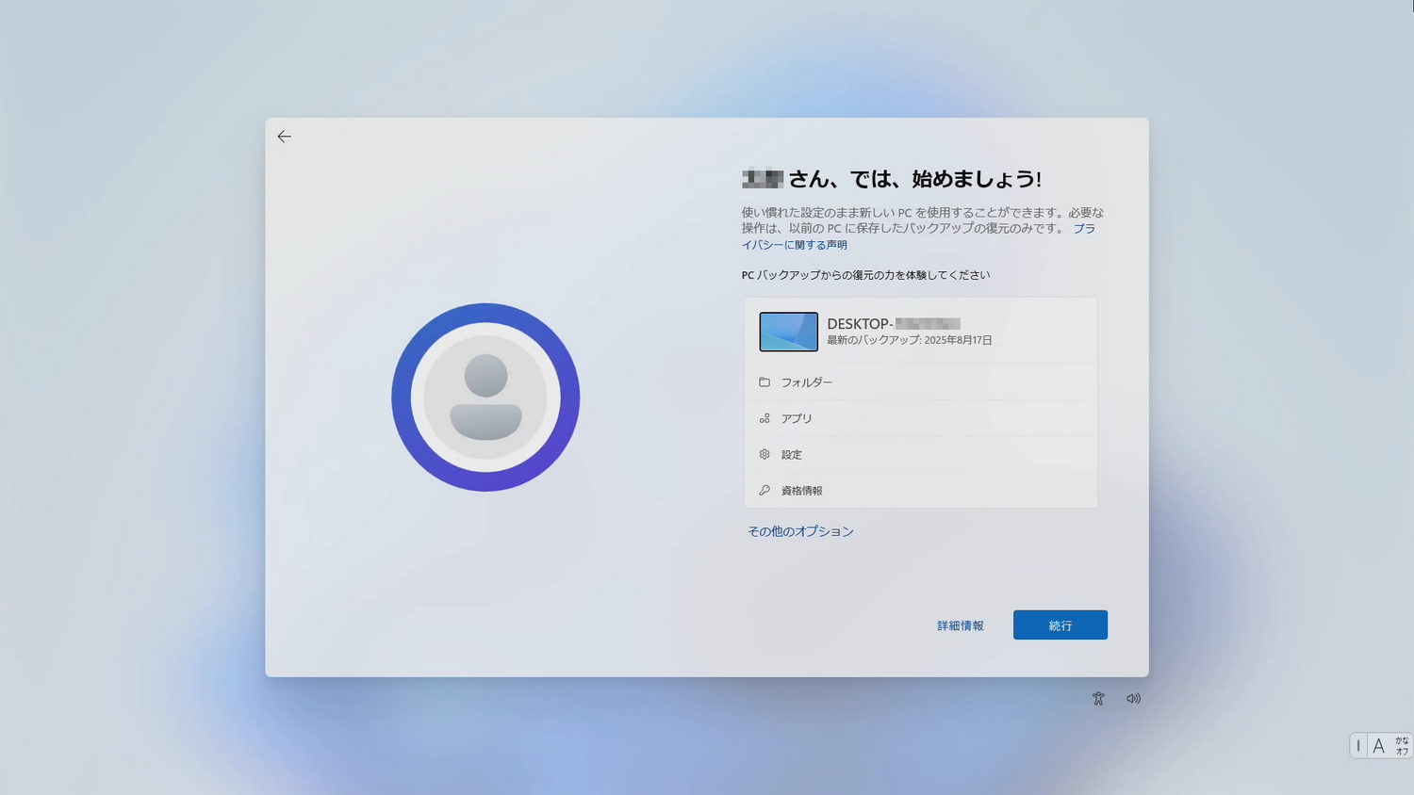Click the apps icon next to アプリ
This screenshot has width=1414, height=795.
pyautogui.click(x=765, y=418)
